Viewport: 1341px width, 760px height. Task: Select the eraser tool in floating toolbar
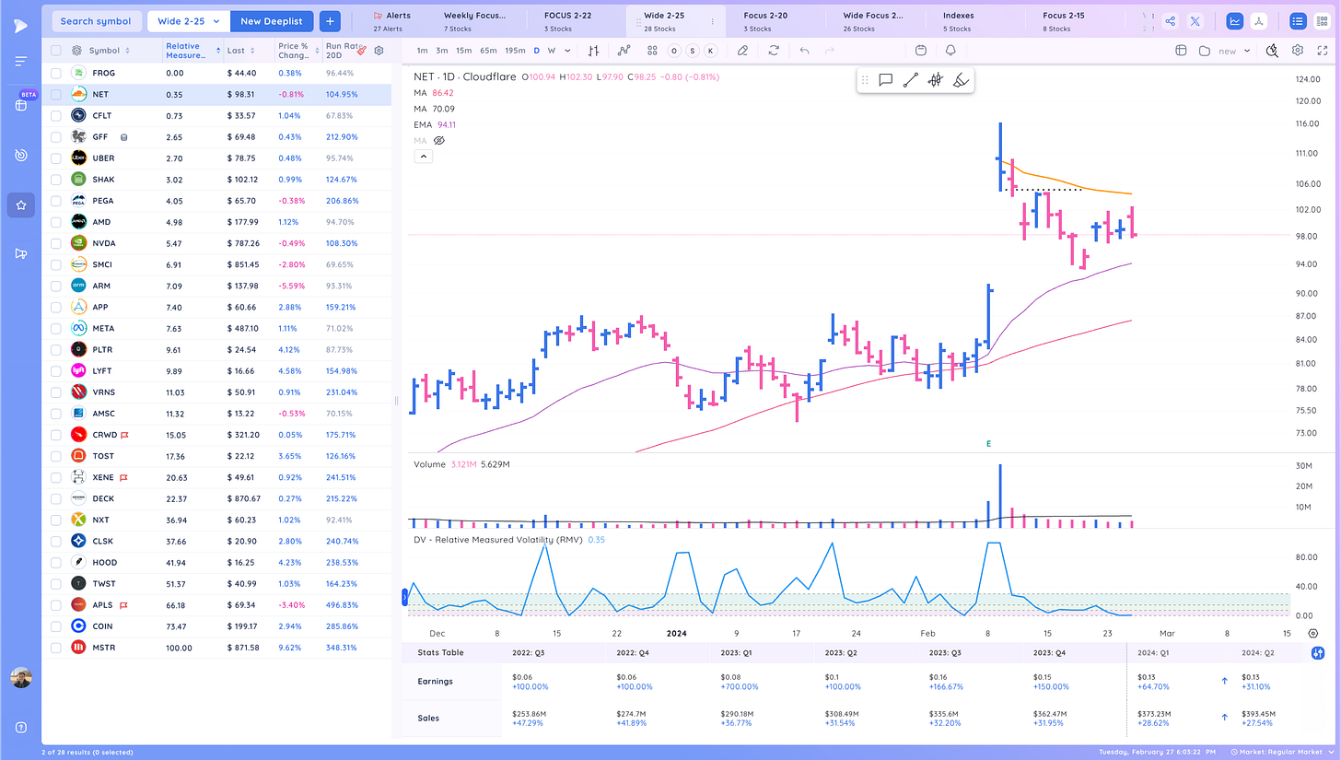point(960,80)
